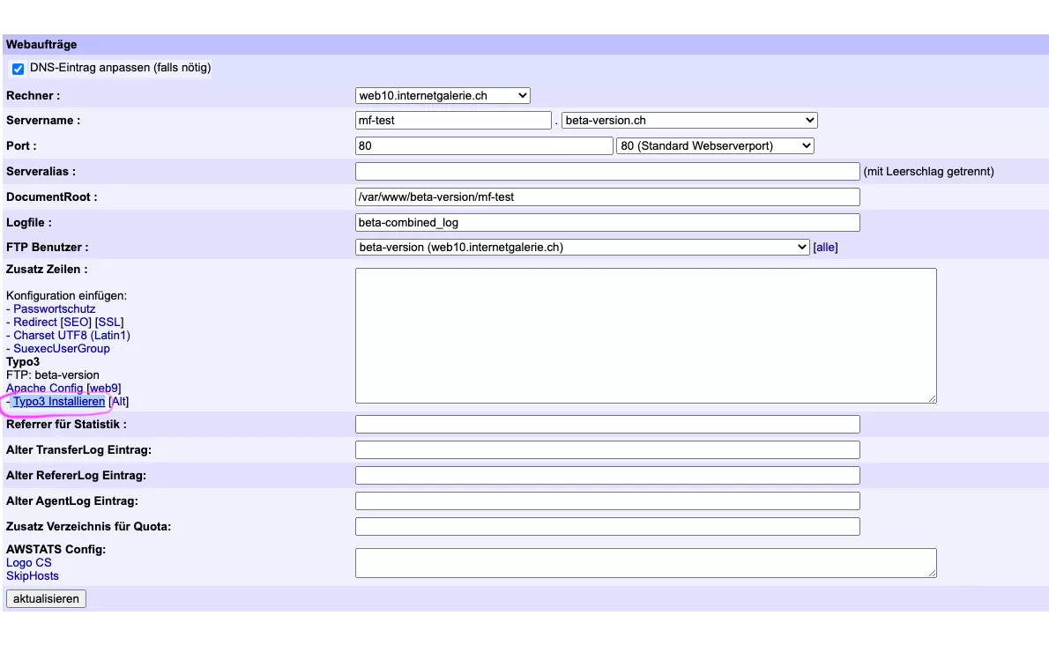
Task: Grab the Zusatz Zeilen textarea resize handle
Action: (x=932, y=398)
